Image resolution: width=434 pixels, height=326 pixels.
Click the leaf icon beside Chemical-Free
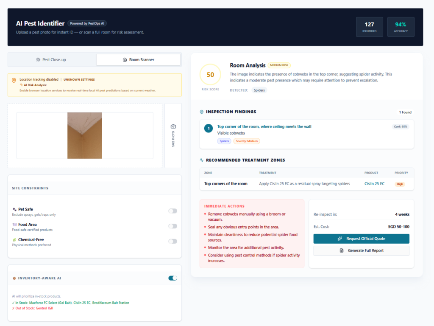pos(14,240)
